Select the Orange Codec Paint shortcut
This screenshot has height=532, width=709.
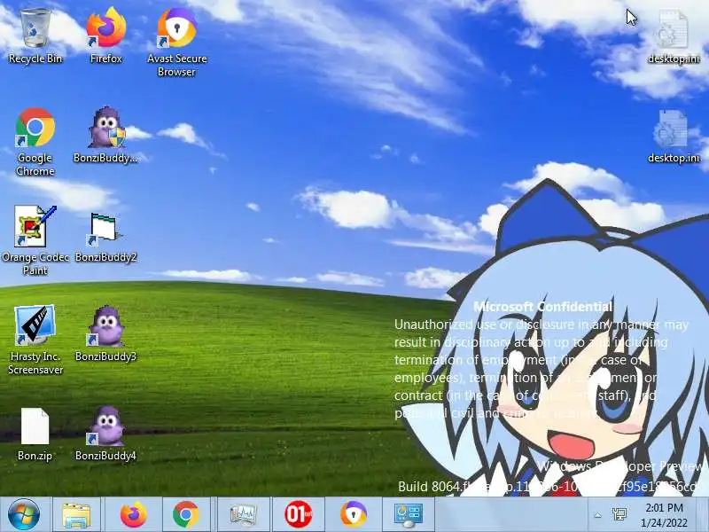35,239
